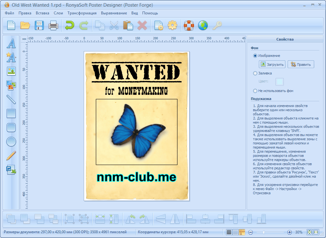Select the decorative text tool with star

[11, 57]
